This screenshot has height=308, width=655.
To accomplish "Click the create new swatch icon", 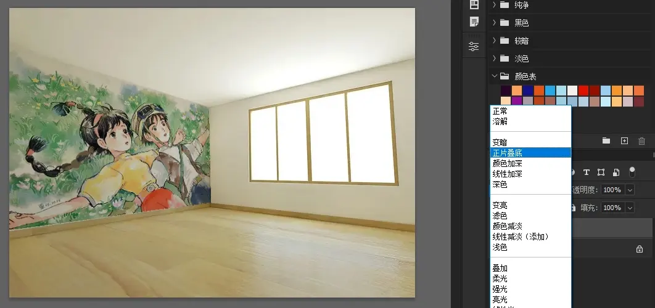I will [624, 141].
